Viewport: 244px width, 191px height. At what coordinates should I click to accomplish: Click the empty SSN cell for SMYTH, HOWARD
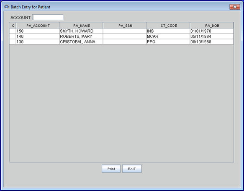[x=125, y=31]
